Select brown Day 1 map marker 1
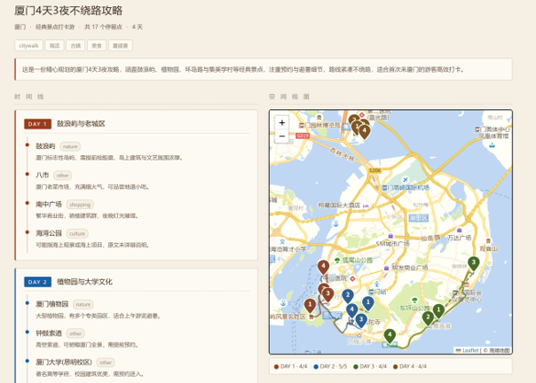 [310, 306]
